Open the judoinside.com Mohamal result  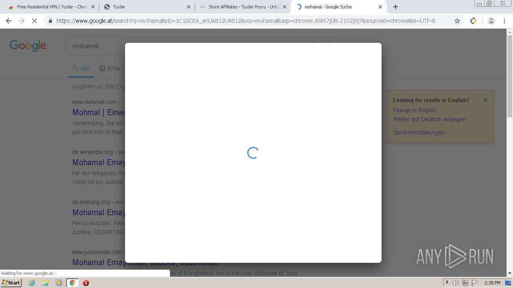[145, 263]
